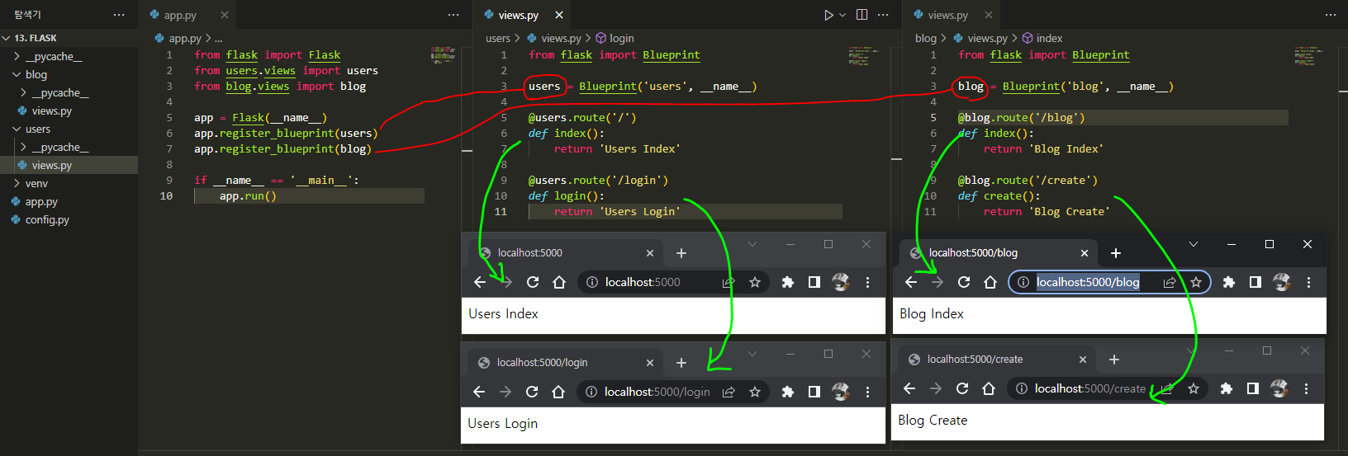Image resolution: width=1348 pixels, height=456 pixels.
Task: Open extensions in localhost:5000/blog window
Action: point(1229,282)
